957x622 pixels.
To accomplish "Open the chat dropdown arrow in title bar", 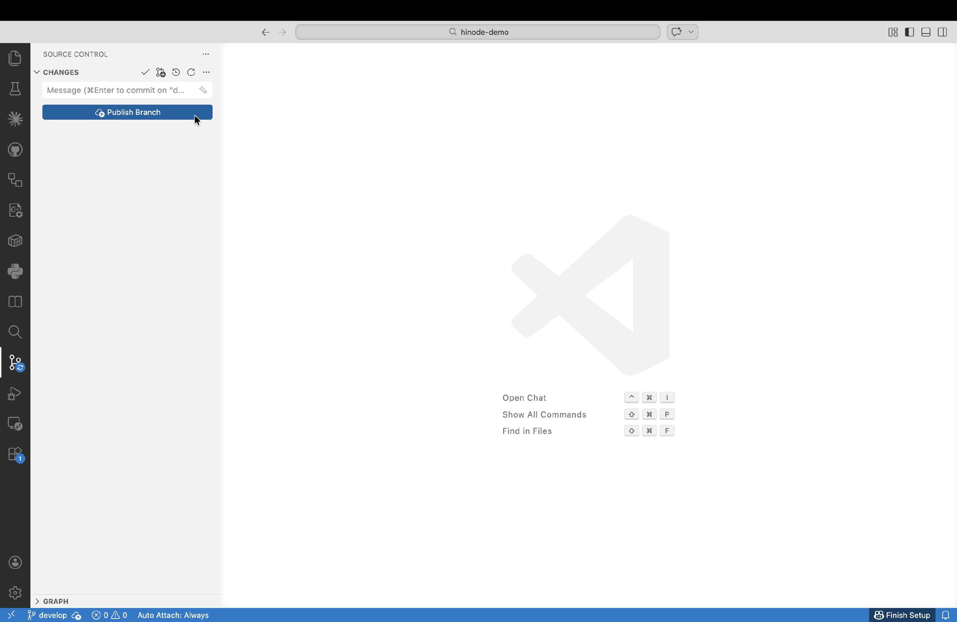I will coord(691,32).
